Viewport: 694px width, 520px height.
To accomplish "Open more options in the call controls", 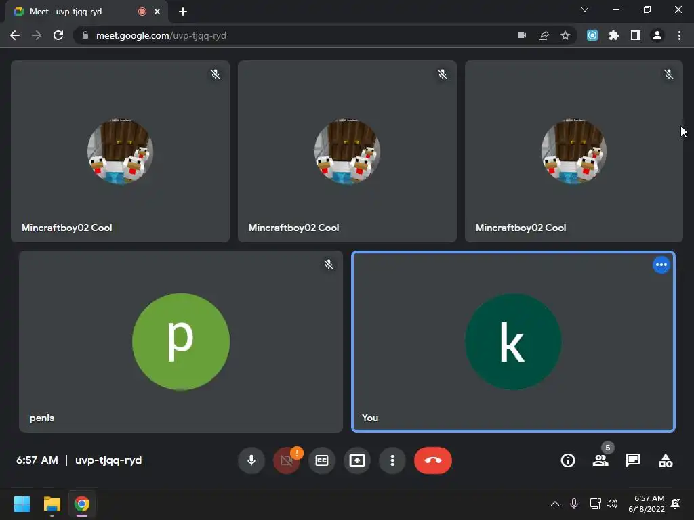I will (392, 460).
